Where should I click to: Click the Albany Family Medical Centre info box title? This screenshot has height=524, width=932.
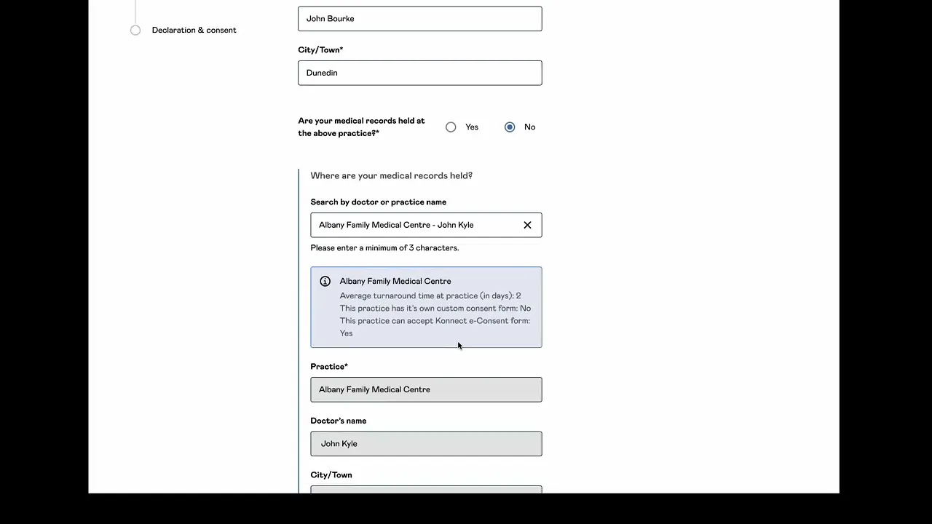click(395, 281)
